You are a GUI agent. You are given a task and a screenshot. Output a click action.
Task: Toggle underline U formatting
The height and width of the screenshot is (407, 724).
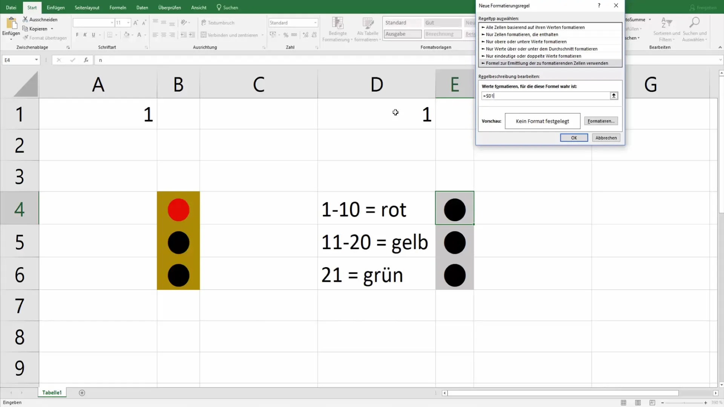coord(94,35)
